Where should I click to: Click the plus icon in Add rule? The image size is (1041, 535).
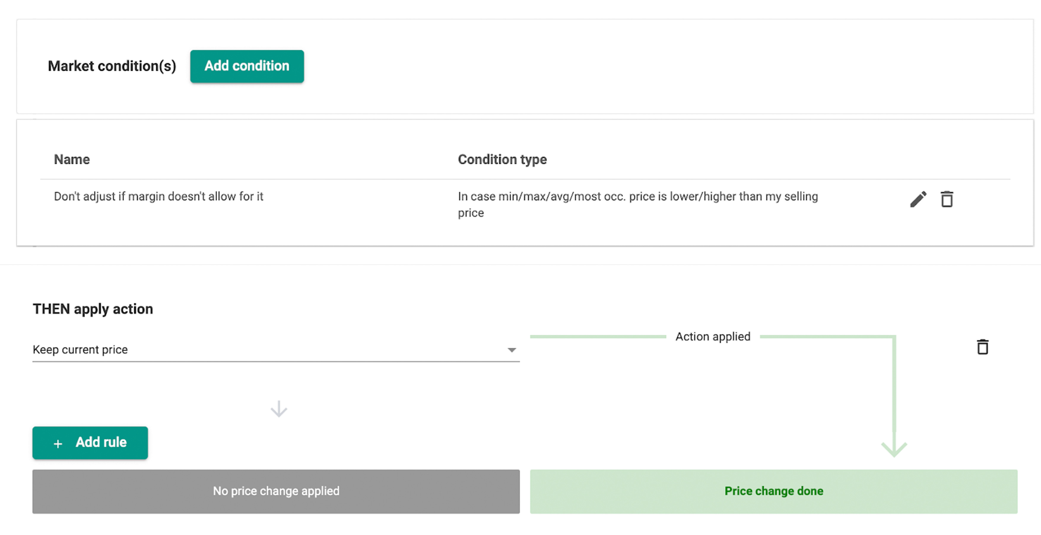[58, 443]
